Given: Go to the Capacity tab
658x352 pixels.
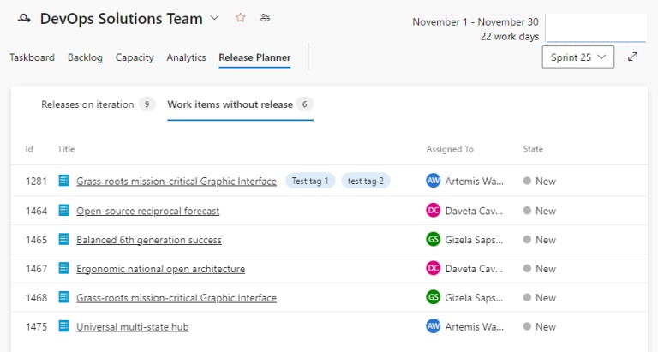Looking at the screenshot, I should [135, 57].
